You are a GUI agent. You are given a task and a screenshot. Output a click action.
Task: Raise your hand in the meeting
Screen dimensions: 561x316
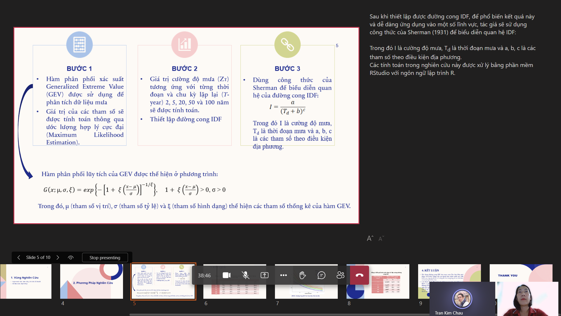(302, 275)
